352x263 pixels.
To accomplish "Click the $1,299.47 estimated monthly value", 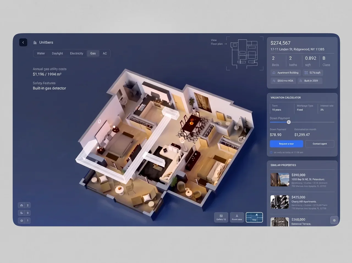I will [x=302, y=135].
